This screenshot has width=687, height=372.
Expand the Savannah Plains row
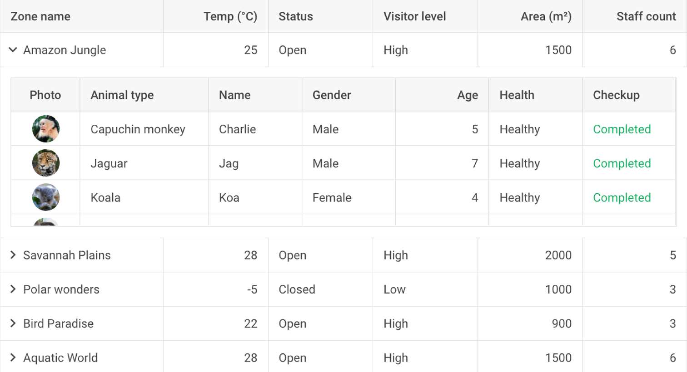13,255
